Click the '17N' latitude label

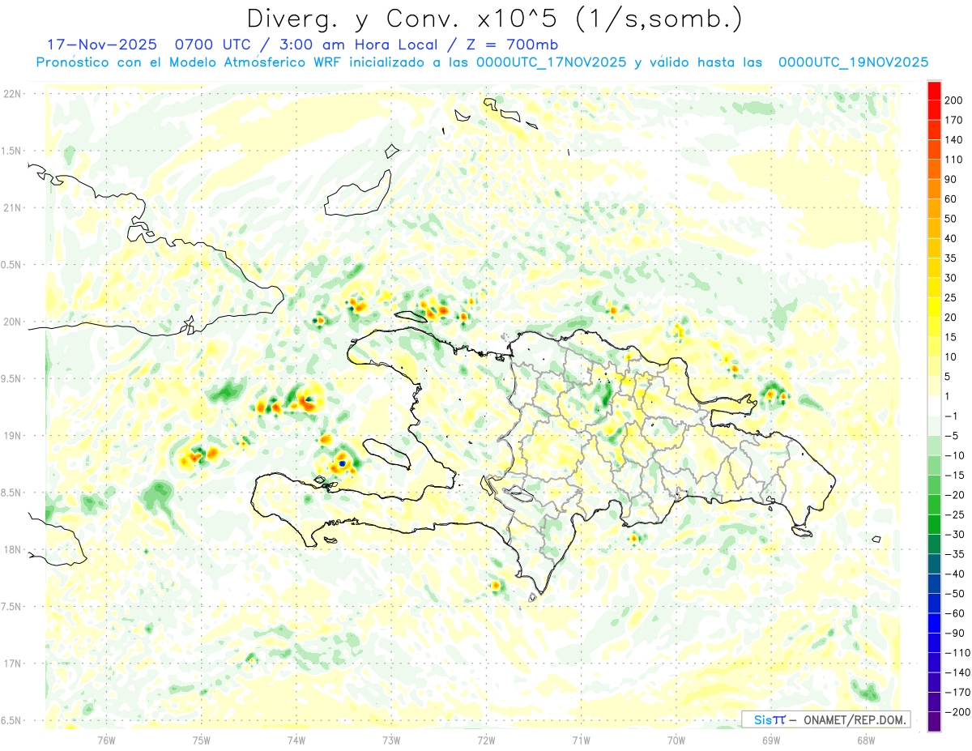tap(12, 664)
